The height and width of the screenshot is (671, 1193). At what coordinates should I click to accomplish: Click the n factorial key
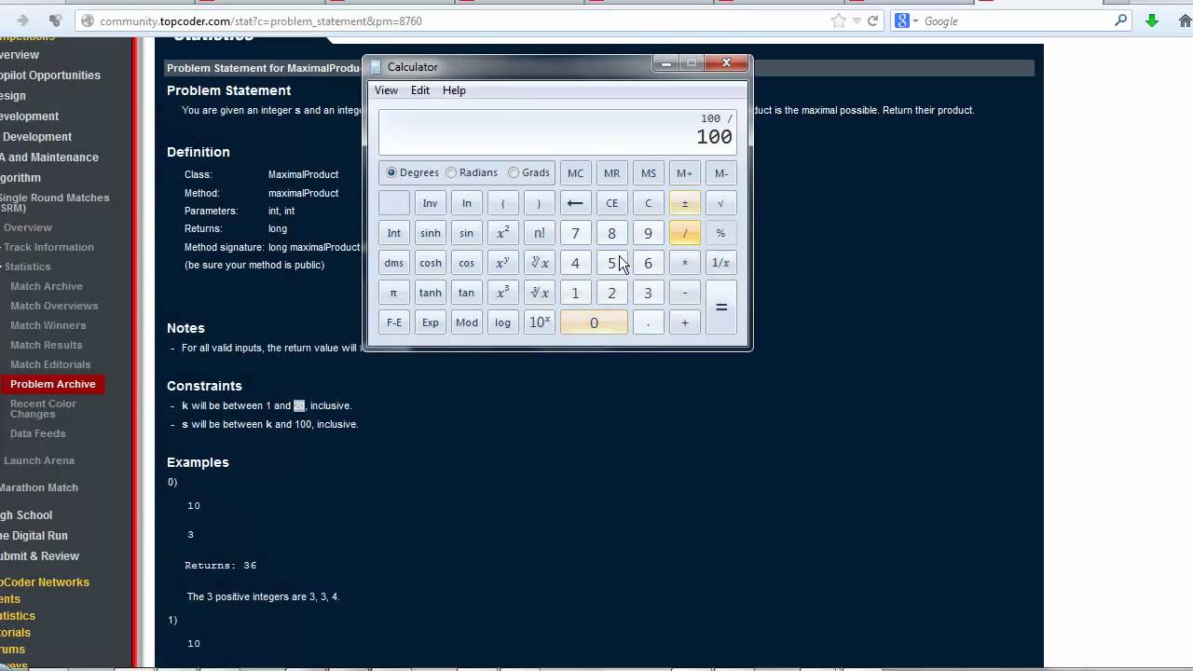tap(539, 233)
